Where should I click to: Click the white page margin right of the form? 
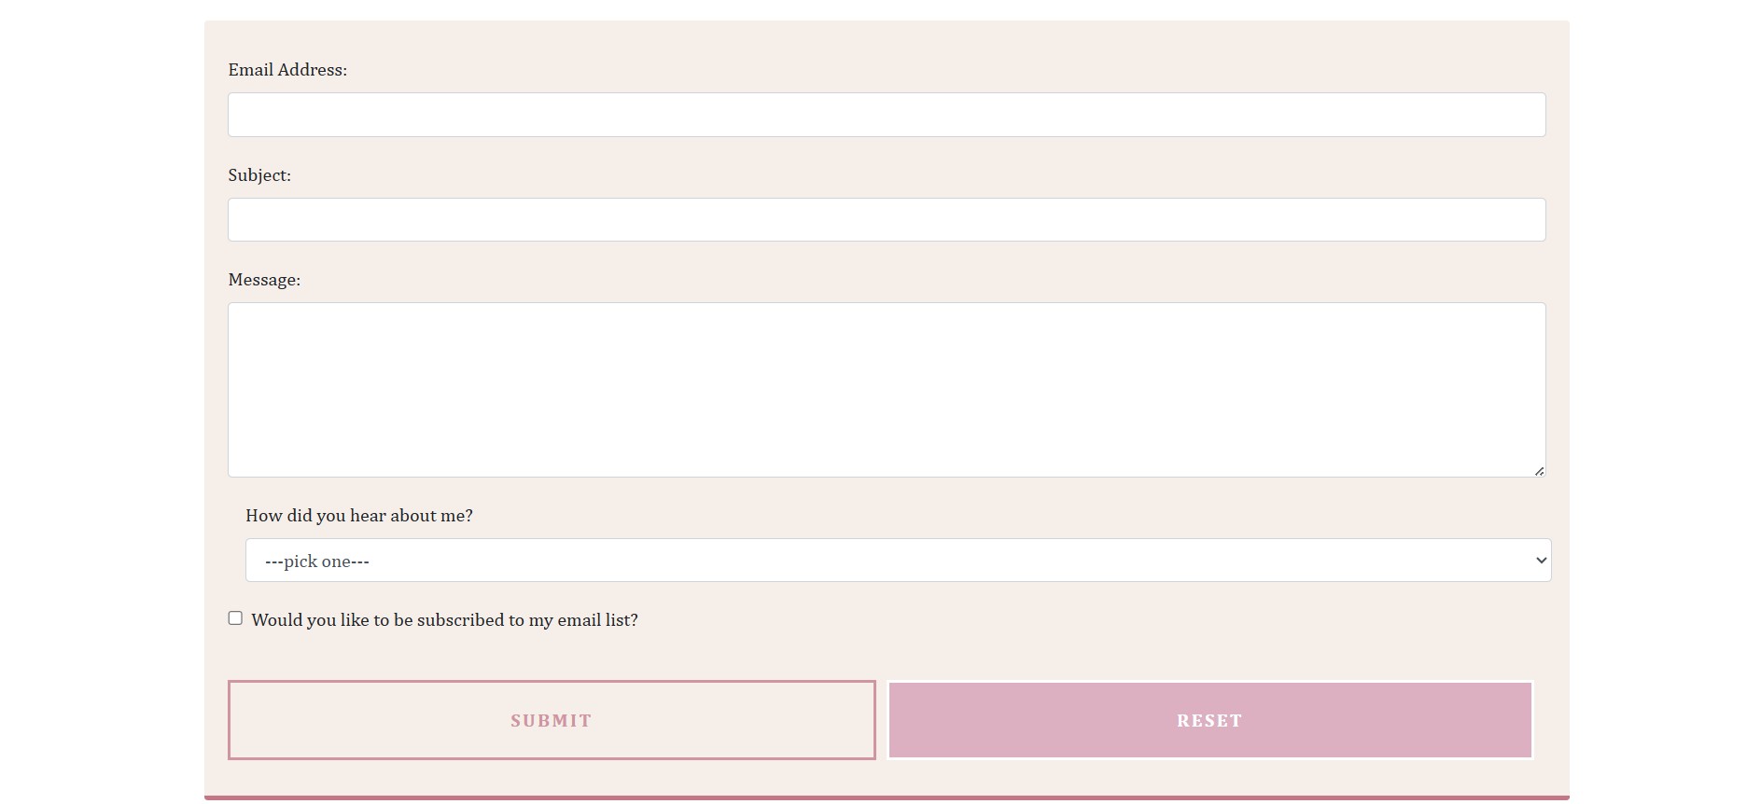(x=1665, y=401)
